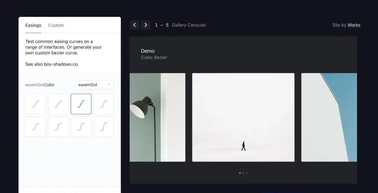Screen dimensions: 378x193
Task: Switch to the Easings tab
Action: point(33,25)
